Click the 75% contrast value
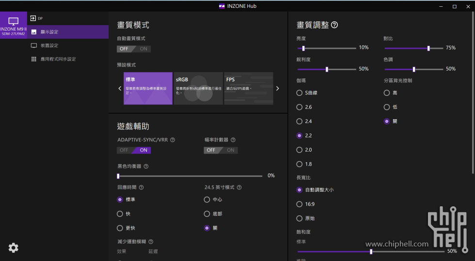Image resolution: width=475 pixels, height=261 pixels. [451, 47]
